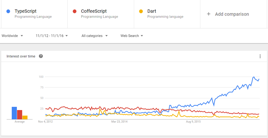Click the Add comparison button

[x=232, y=14]
